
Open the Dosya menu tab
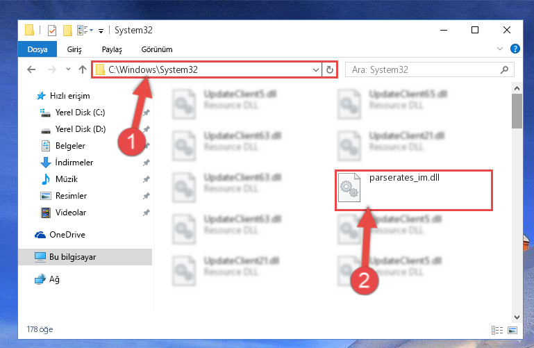(x=37, y=49)
